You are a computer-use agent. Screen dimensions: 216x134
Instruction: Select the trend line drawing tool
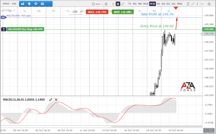click(193, 4)
